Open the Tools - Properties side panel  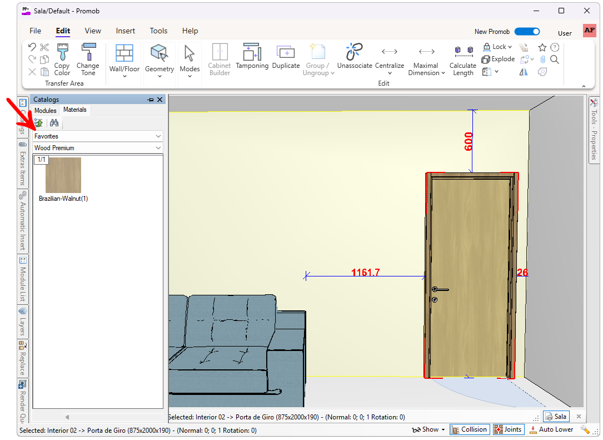pyautogui.click(x=594, y=131)
